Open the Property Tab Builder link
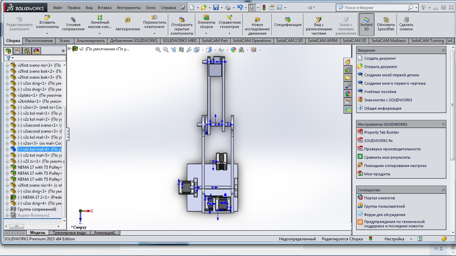The width and height of the screenshot is (456, 256). coord(381,132)
